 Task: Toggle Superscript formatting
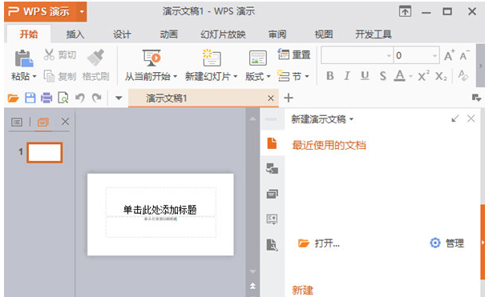423,75
